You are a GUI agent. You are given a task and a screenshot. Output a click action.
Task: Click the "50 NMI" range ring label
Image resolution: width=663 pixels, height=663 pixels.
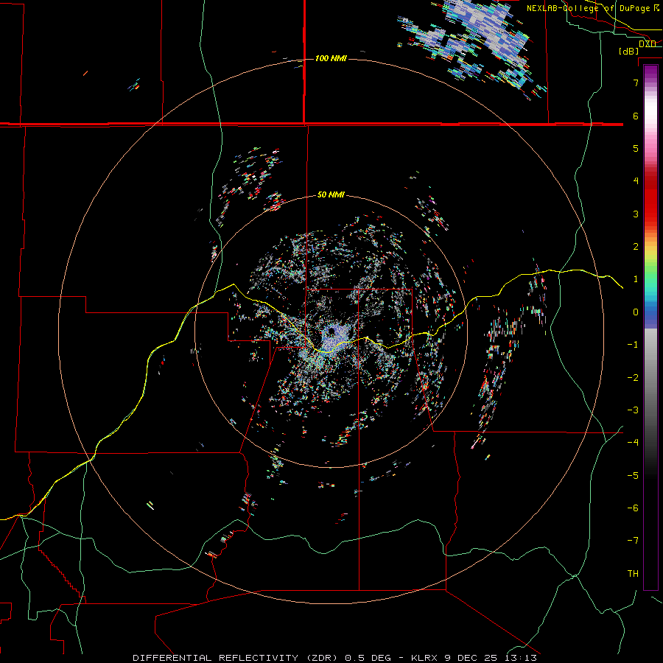(x=331, y=194)
